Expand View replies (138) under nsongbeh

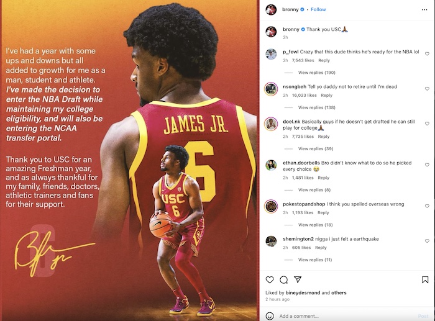pyautogui.click(x=316, y=107)
